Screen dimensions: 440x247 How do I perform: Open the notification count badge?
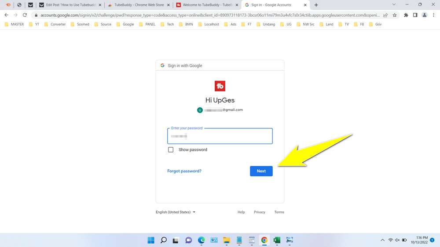pos(432,240)
